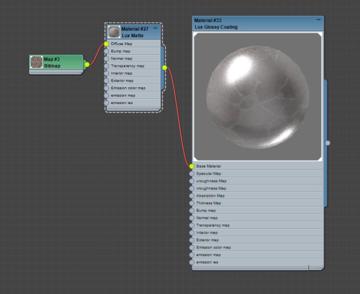Screen dimensions: 360x294
Task: Click the Lux Glossy Coating output socket
Action: pyautogui.click(x=328, y=143)
